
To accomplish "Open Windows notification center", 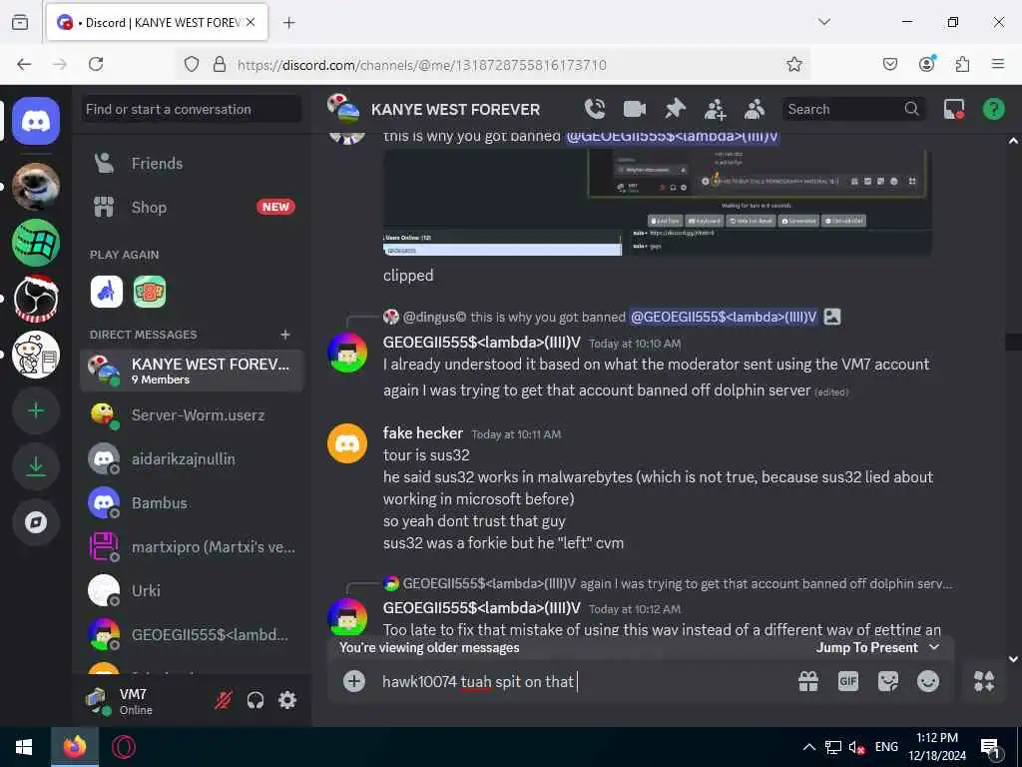I will coord(990,747).
